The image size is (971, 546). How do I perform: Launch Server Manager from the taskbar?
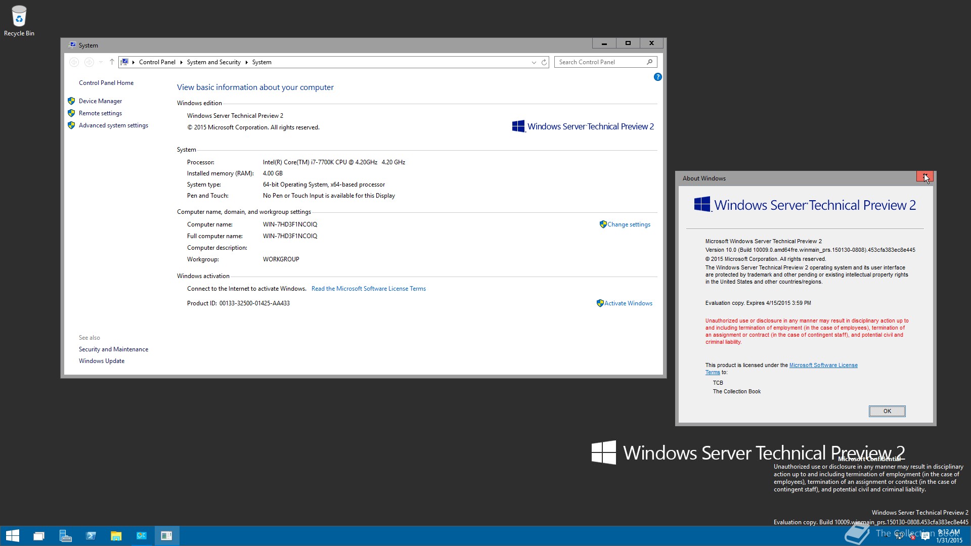tap(65, 536)
